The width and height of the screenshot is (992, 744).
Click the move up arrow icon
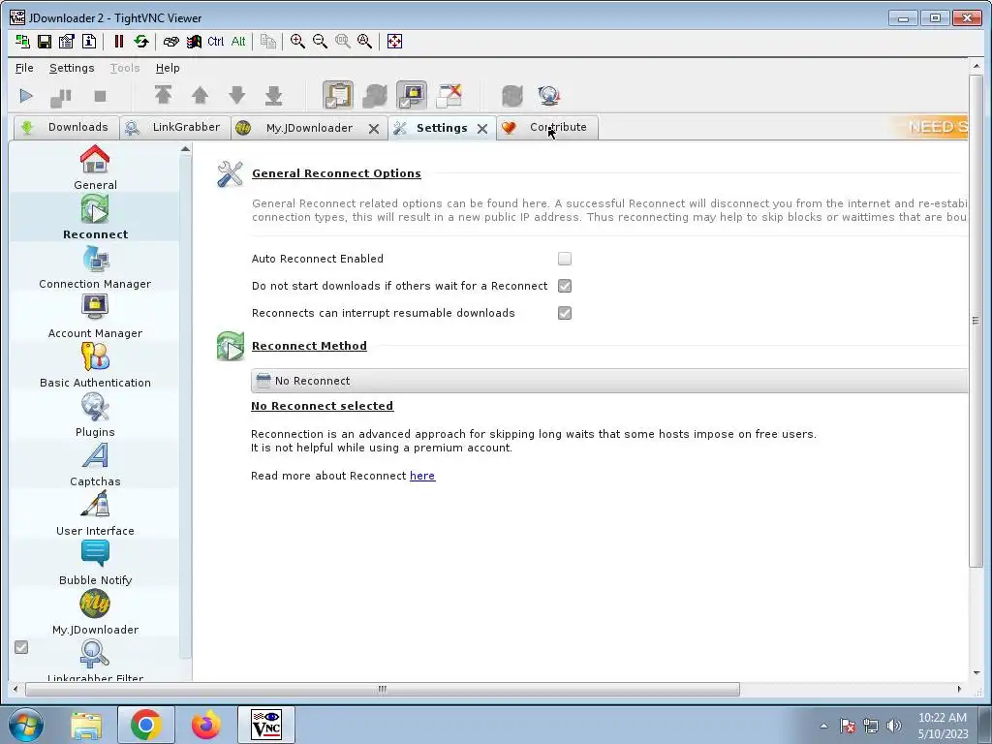[x=200, y=95]
